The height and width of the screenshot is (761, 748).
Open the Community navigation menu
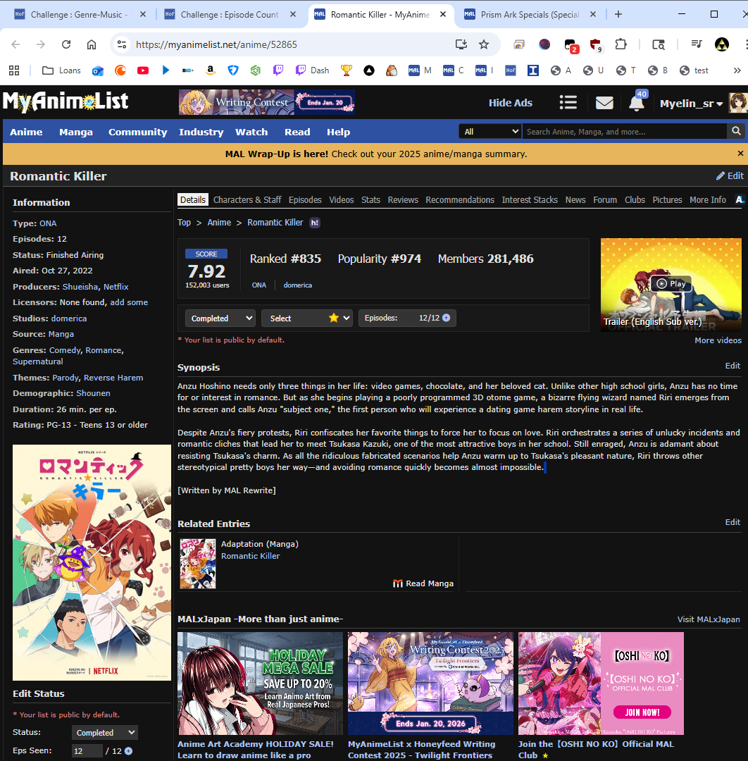[x=138, y=132]
